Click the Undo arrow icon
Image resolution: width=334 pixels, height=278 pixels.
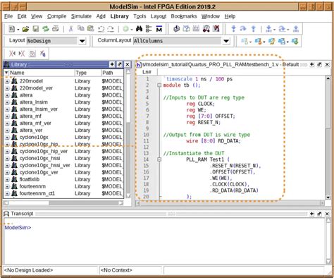click(x=101, y=29)
